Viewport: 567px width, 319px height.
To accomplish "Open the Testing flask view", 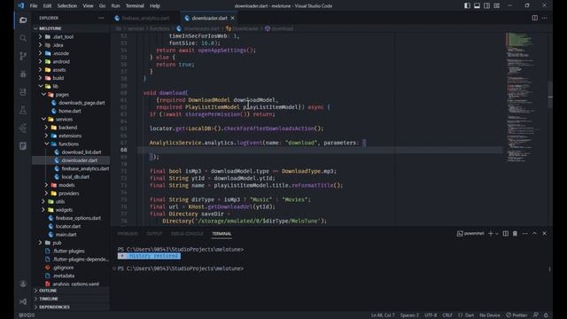I will (23, 110).
